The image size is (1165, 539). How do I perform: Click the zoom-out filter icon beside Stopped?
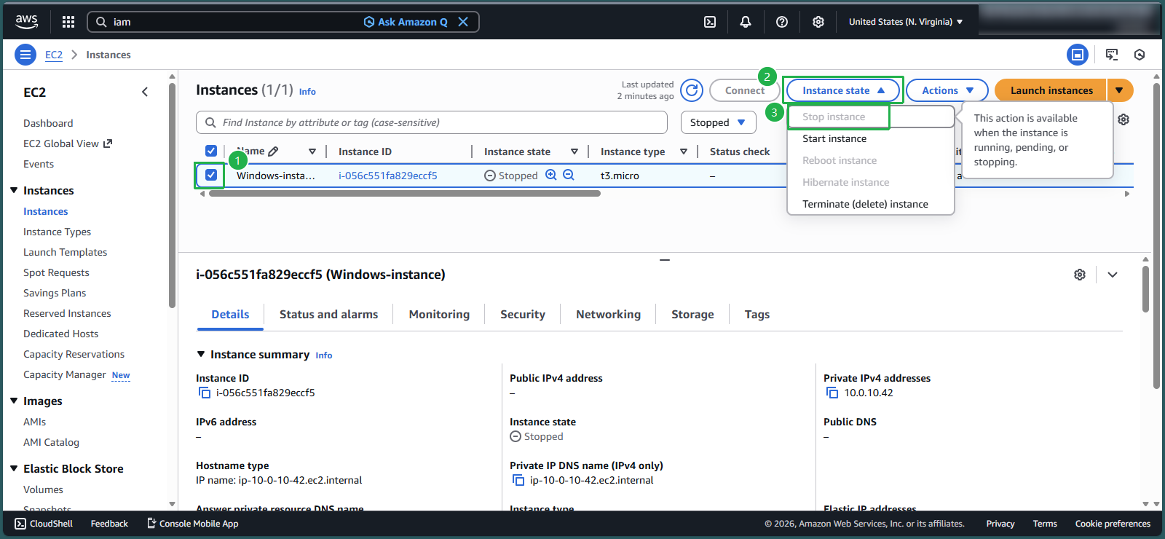[569, 175]
